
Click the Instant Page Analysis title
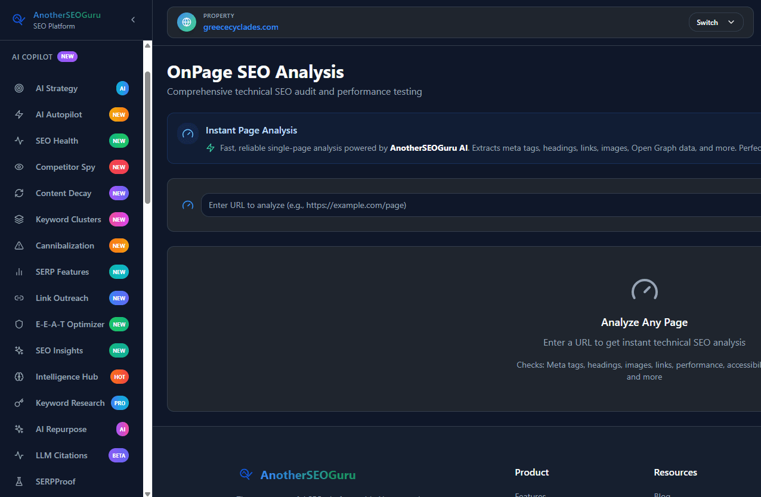[251, 130]
